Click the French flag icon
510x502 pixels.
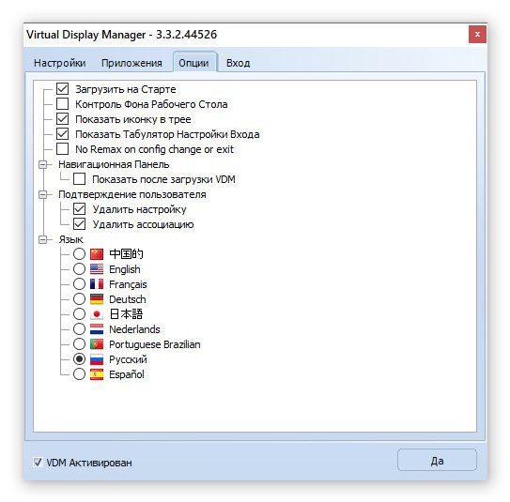tap(97, 284)
